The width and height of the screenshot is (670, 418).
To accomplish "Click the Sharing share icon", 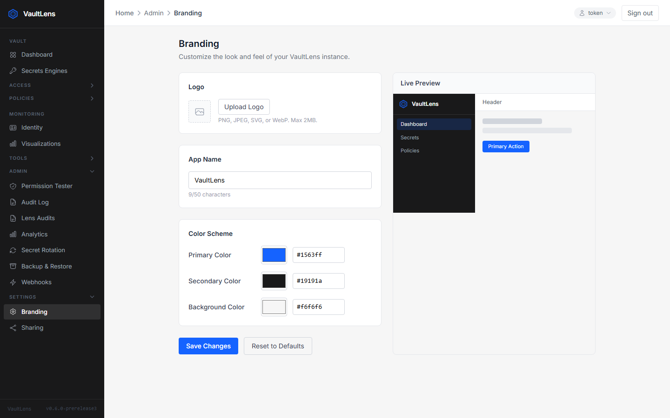I will (x=13, y=327).
